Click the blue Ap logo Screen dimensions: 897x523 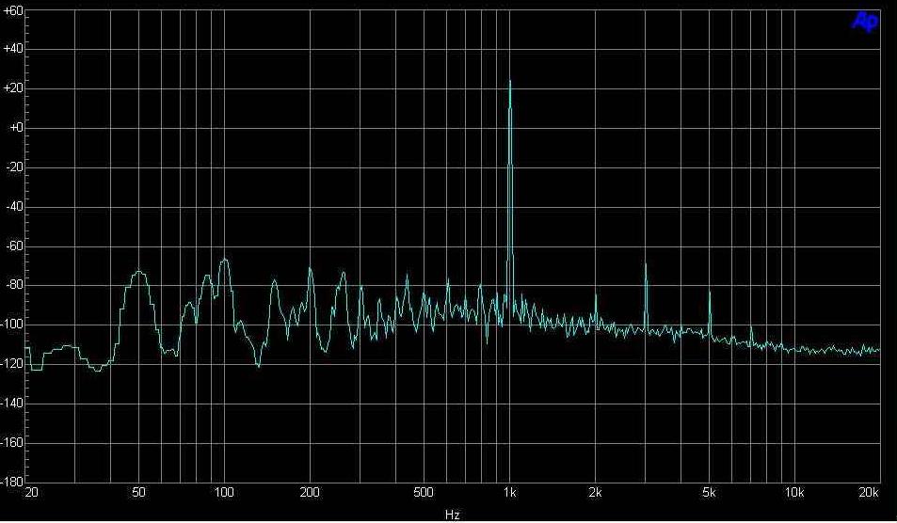click(x=865, y=22)
